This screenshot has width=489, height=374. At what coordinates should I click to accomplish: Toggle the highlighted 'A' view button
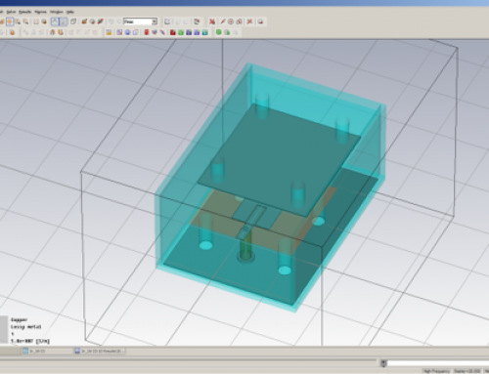coord(55,21)
